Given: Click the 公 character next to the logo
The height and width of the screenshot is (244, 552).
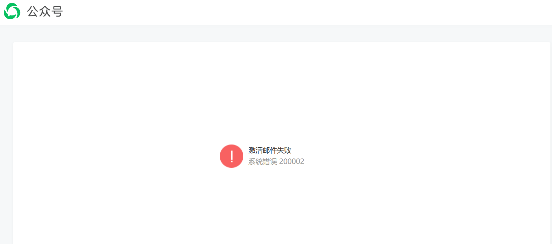Looking at the screenshot, I should pyautogui.click(x=33, y=12).
